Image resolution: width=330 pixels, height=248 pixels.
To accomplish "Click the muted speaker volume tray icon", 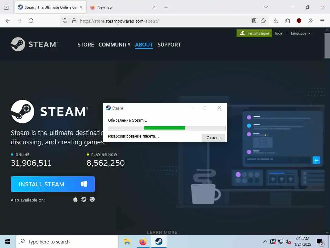I will 288,242.
